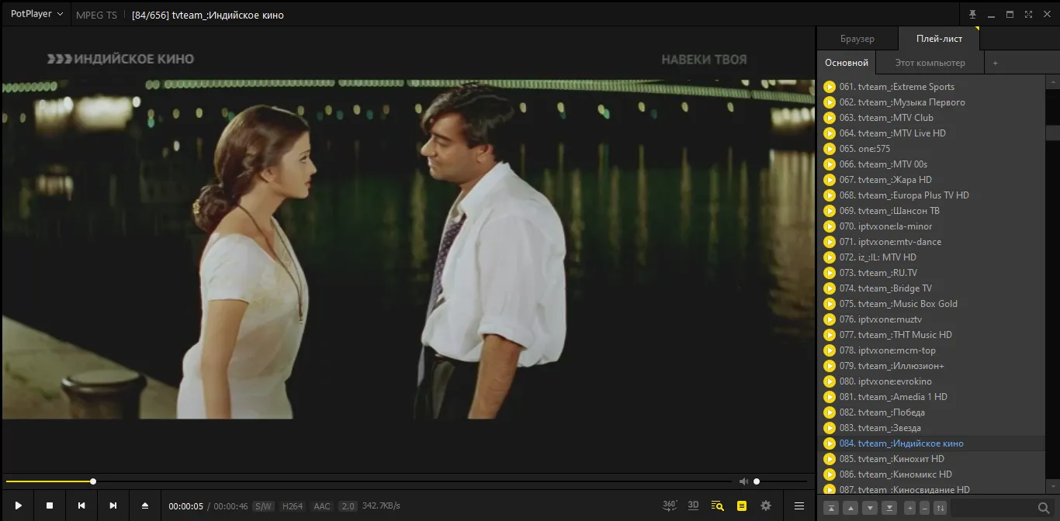The image size is (1060, 521).
Task: Move item to top of playlist
Action: [x=831, y=508]
